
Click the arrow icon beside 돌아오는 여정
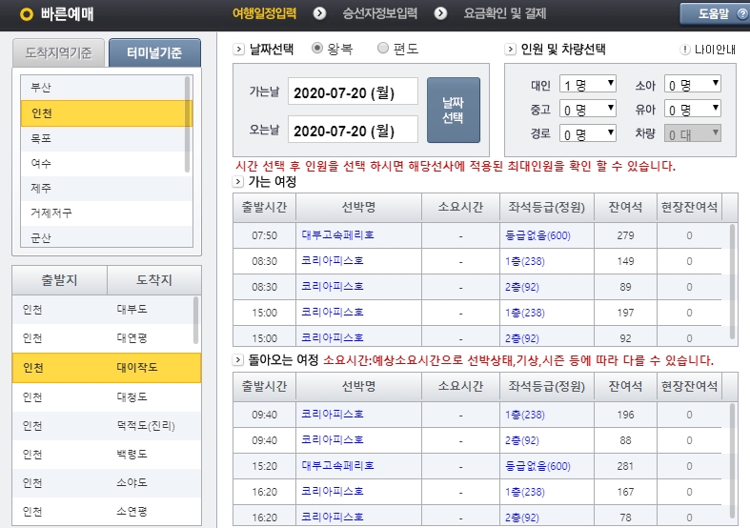(x=237, y=360)
